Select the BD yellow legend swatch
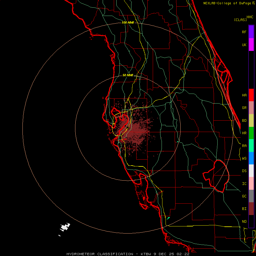 [x=251, y=121]
